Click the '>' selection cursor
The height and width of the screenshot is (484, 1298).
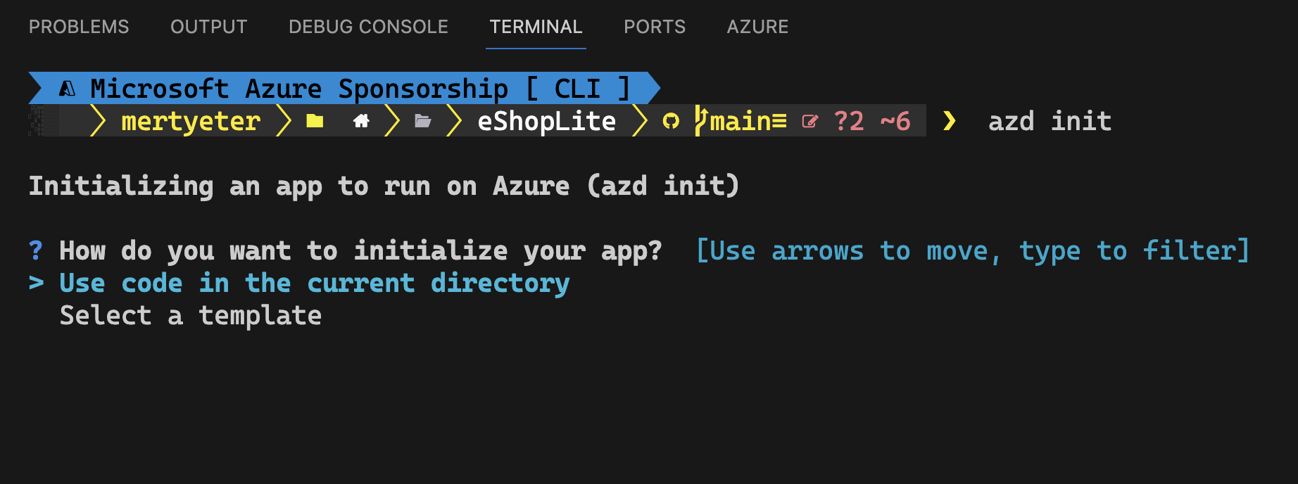(36, 284)
